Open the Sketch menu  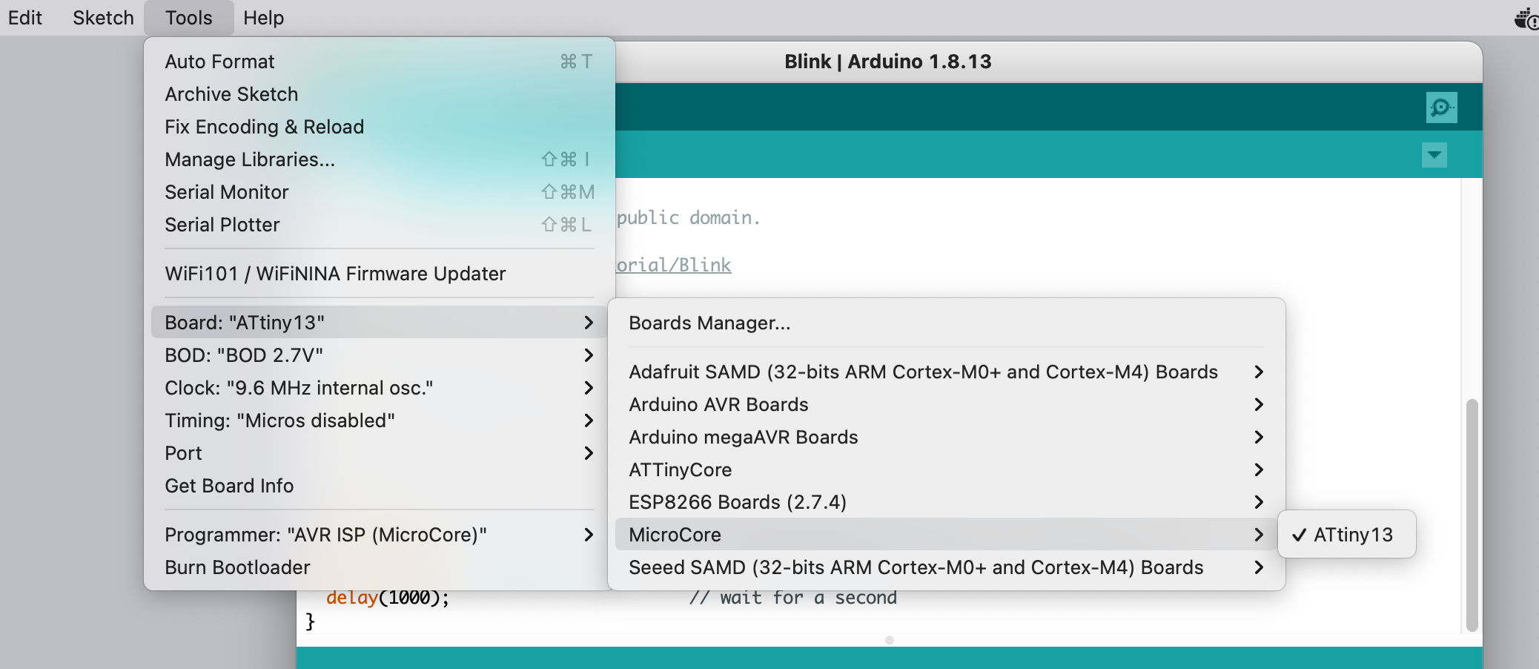(x=103, y=18)
